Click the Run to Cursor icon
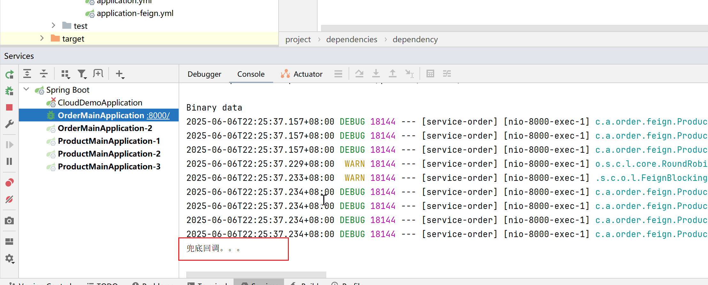The image size is (708, 285). click(x=410, y=74)
